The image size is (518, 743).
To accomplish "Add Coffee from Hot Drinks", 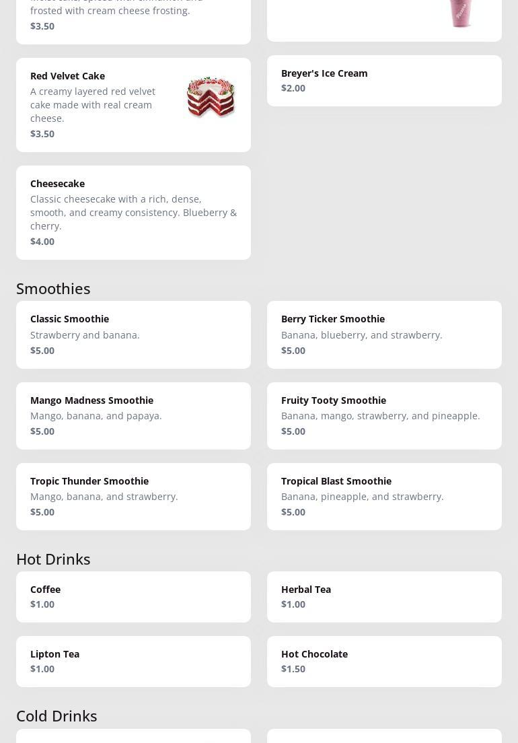I will (133, 596).
